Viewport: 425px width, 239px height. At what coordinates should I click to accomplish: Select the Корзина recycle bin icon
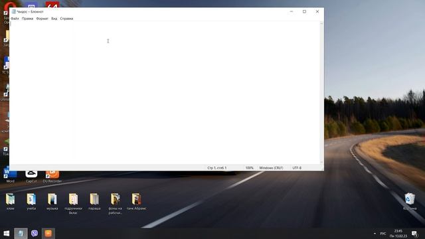[410, 202]
